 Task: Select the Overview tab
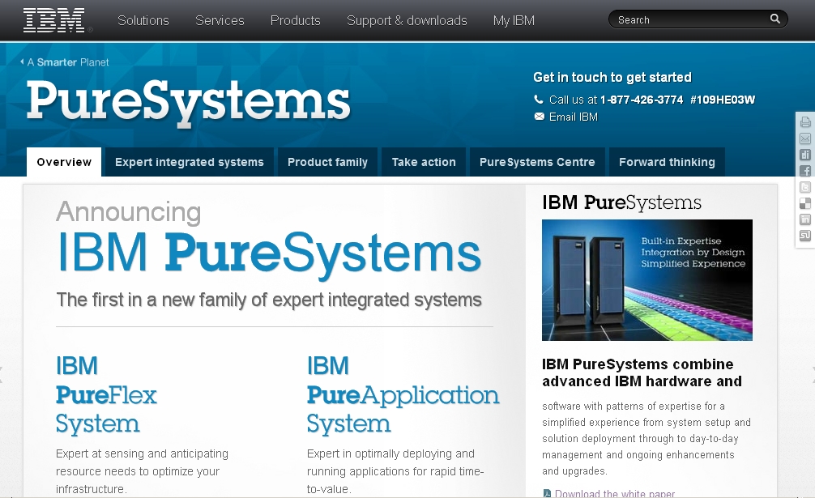pos(64,162)
